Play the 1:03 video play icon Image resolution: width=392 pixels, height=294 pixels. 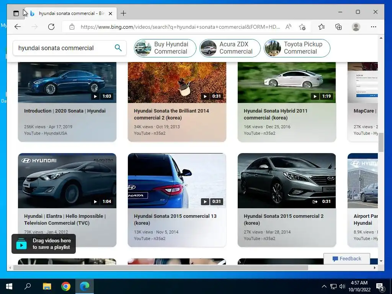[x=95, y=96]
